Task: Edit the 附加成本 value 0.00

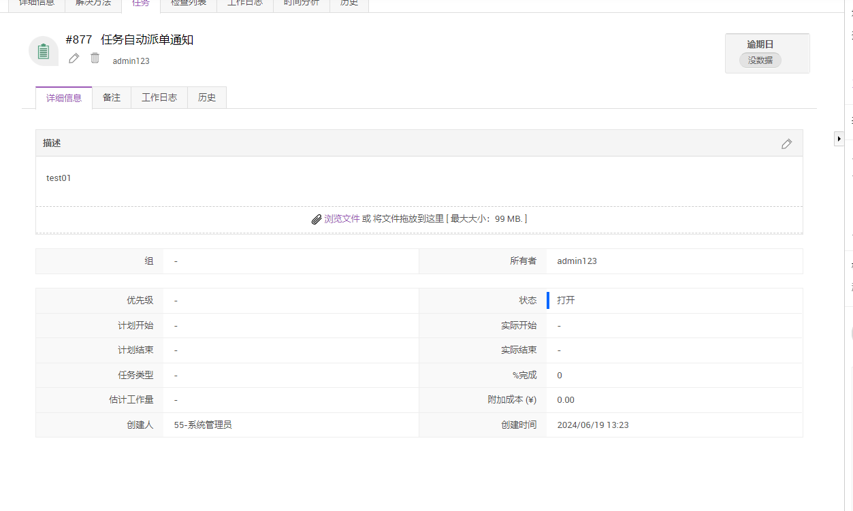Action: coord(566,400)
